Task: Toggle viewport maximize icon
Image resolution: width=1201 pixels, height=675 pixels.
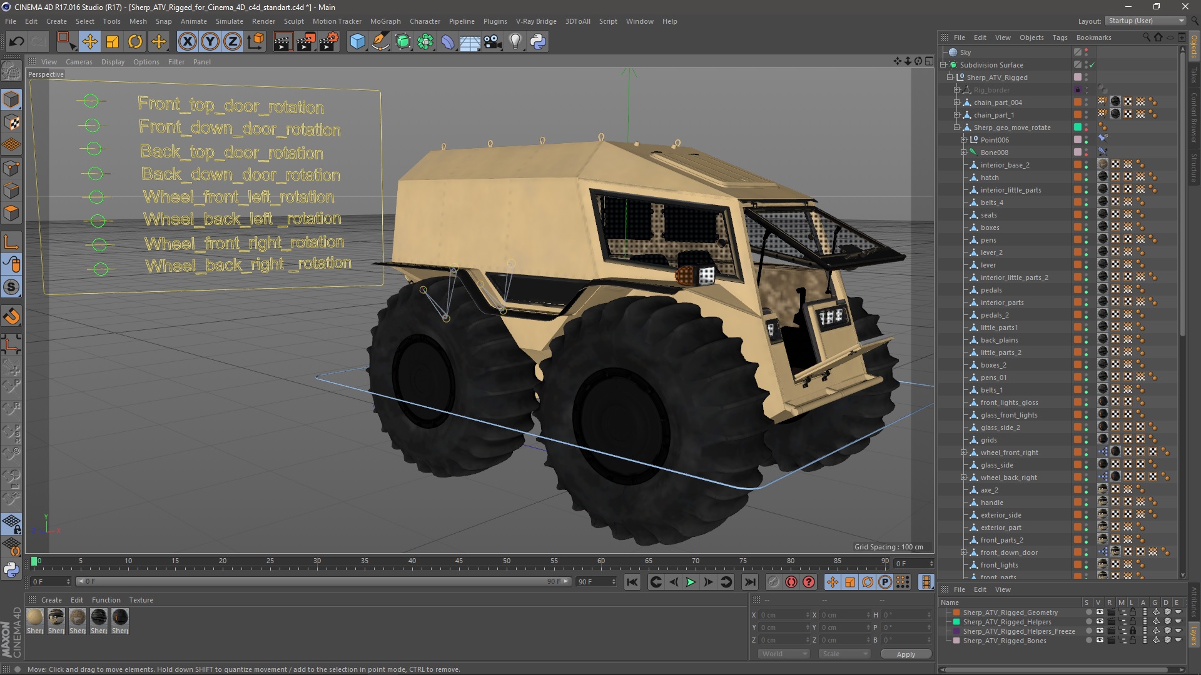Action: [x=929, y=61]
